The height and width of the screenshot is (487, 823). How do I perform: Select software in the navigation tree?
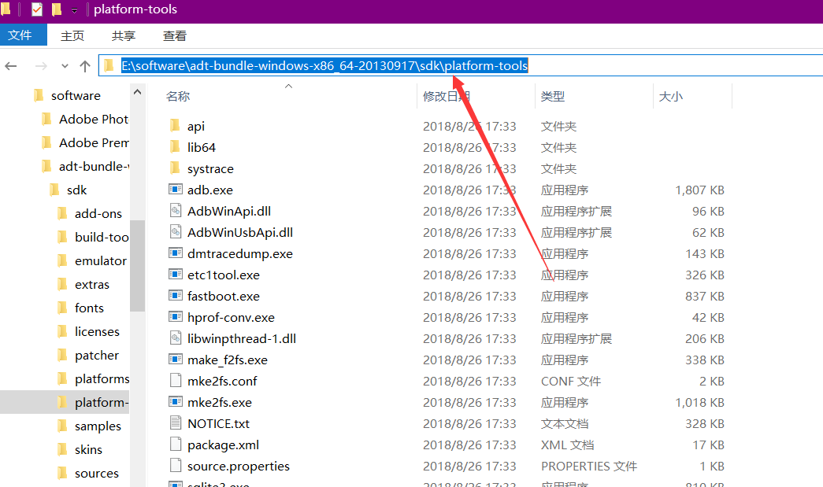click(x=76, y=95)
